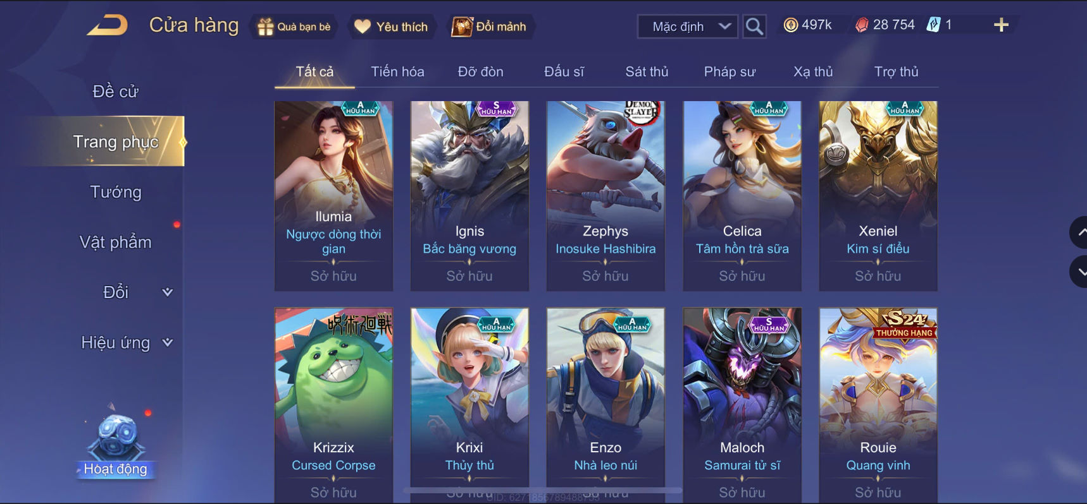
Task: Switch to the Pháp sư tab
Action: [x=730, y=71]
